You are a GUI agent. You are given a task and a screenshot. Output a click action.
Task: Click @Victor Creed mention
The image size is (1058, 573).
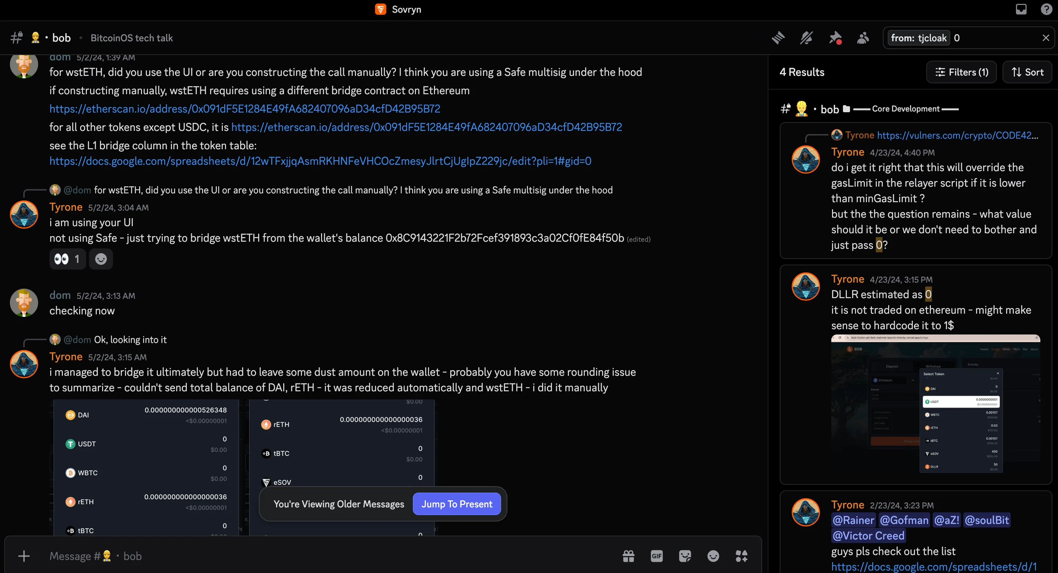click(868, 536)
